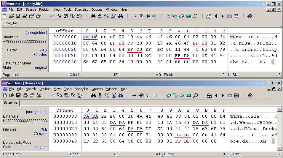The image size is (283, 158).
Task: Click blue Continue Search binoculars in bottom window
Action: pos(121,96)
